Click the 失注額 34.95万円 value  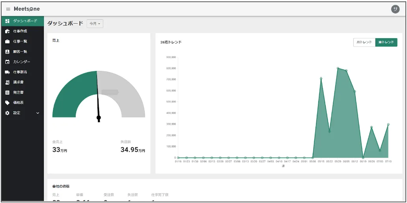[133, 150]
